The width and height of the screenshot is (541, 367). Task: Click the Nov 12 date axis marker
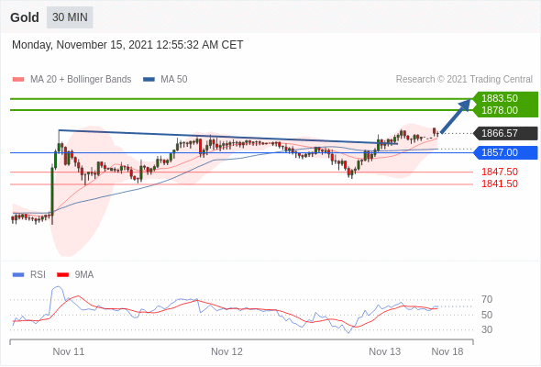[226, 351]
